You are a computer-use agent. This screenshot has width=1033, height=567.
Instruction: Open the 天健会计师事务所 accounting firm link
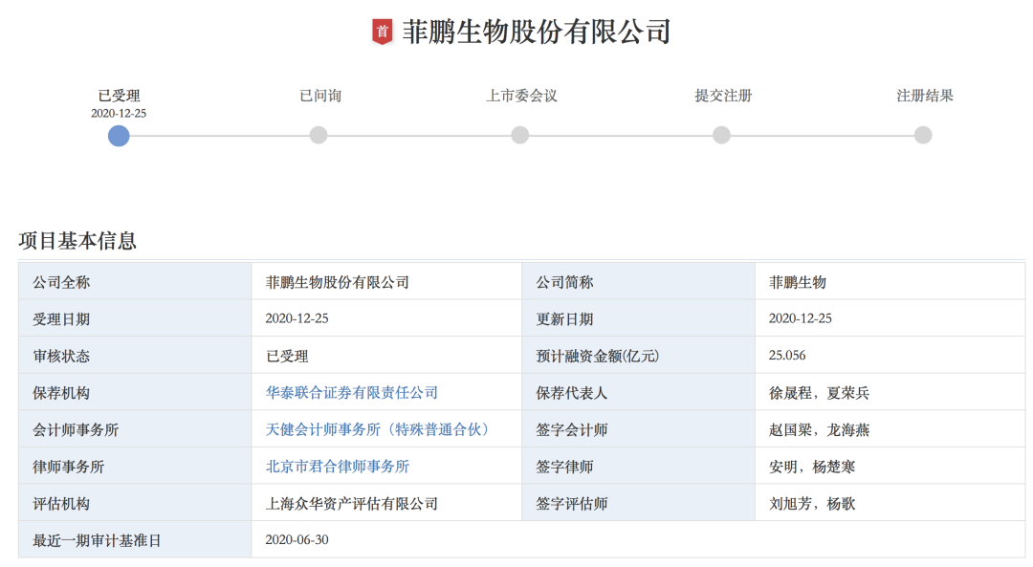coord(378,430)
